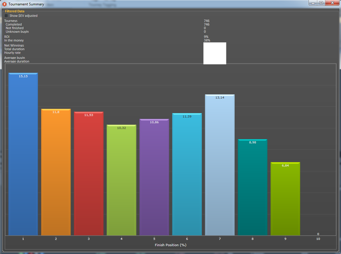The image size is (341, 254).
Task: Click the ROI value 9%
Action: click(206, 36)
